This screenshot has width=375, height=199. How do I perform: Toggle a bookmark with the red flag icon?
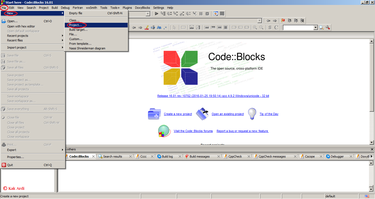[283, 21]
